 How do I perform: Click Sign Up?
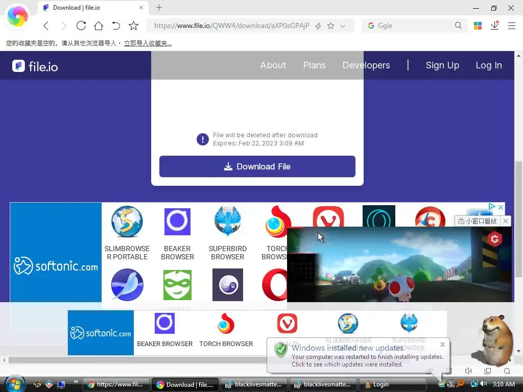pyautogui.click(x=442, y=65)
